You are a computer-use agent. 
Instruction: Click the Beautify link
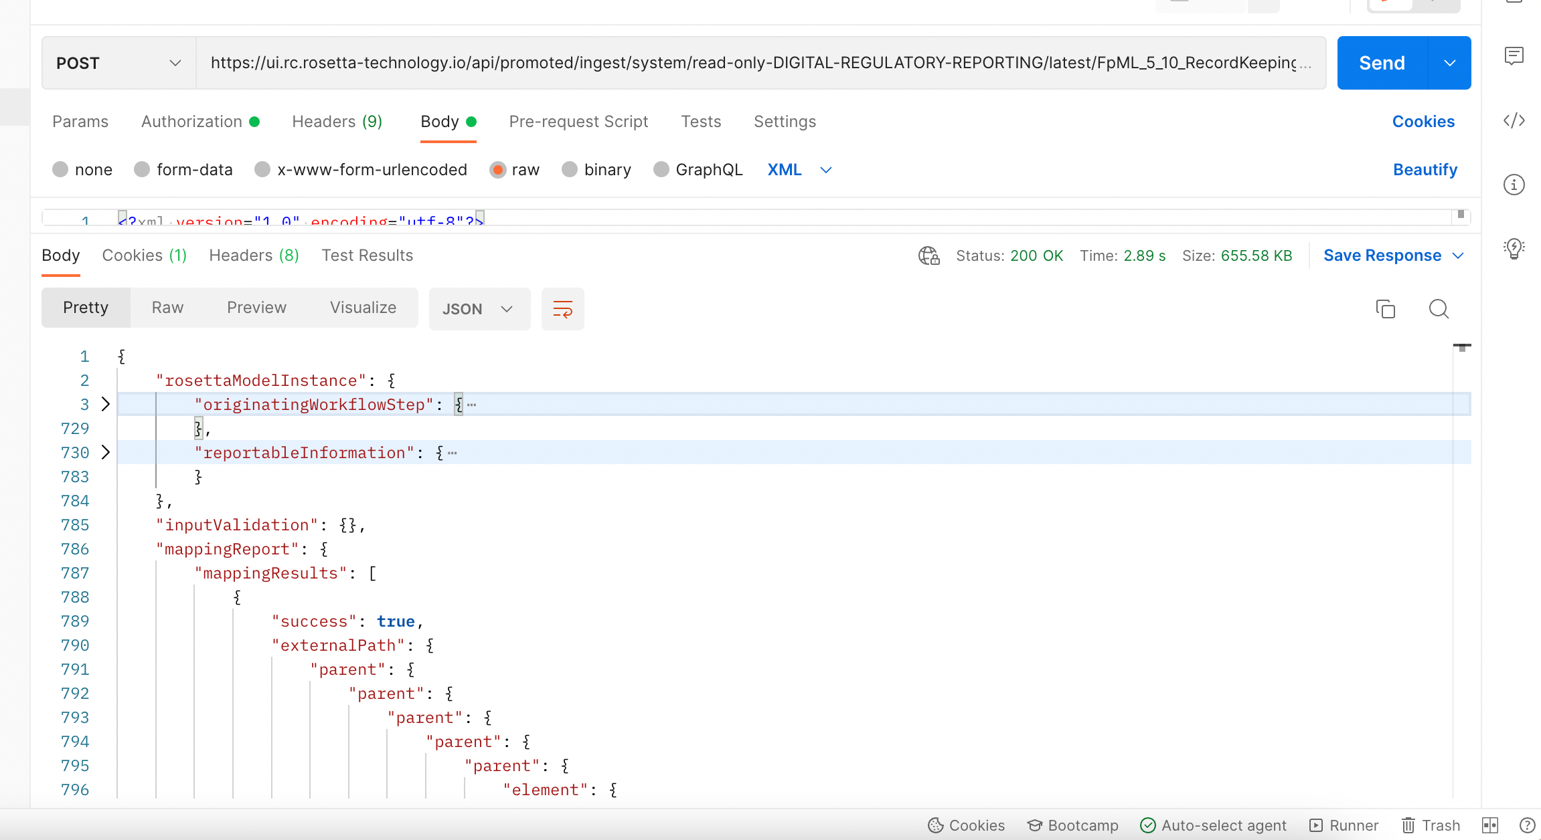pyautogui.click(x=1425, y=169)
